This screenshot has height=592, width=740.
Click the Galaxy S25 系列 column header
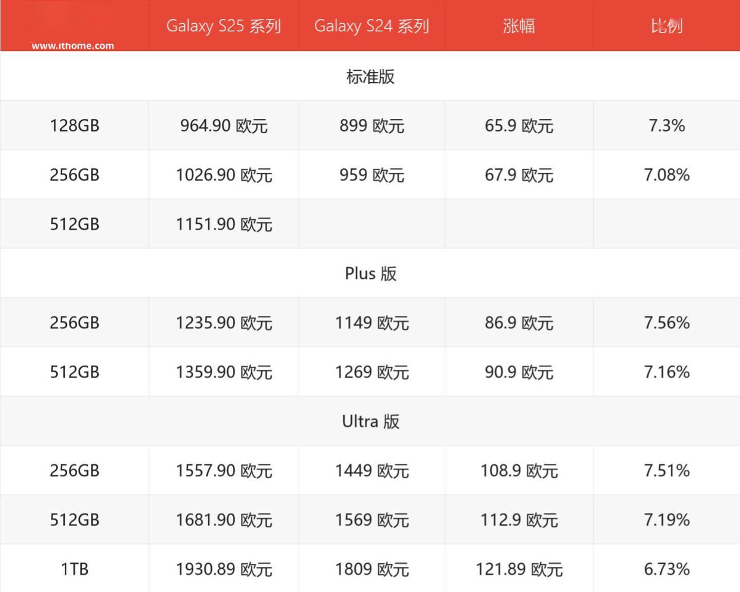click(x=224, y=26)
